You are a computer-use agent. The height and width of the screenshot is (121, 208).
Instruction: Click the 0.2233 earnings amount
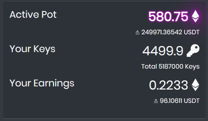[x=168, y=85]
